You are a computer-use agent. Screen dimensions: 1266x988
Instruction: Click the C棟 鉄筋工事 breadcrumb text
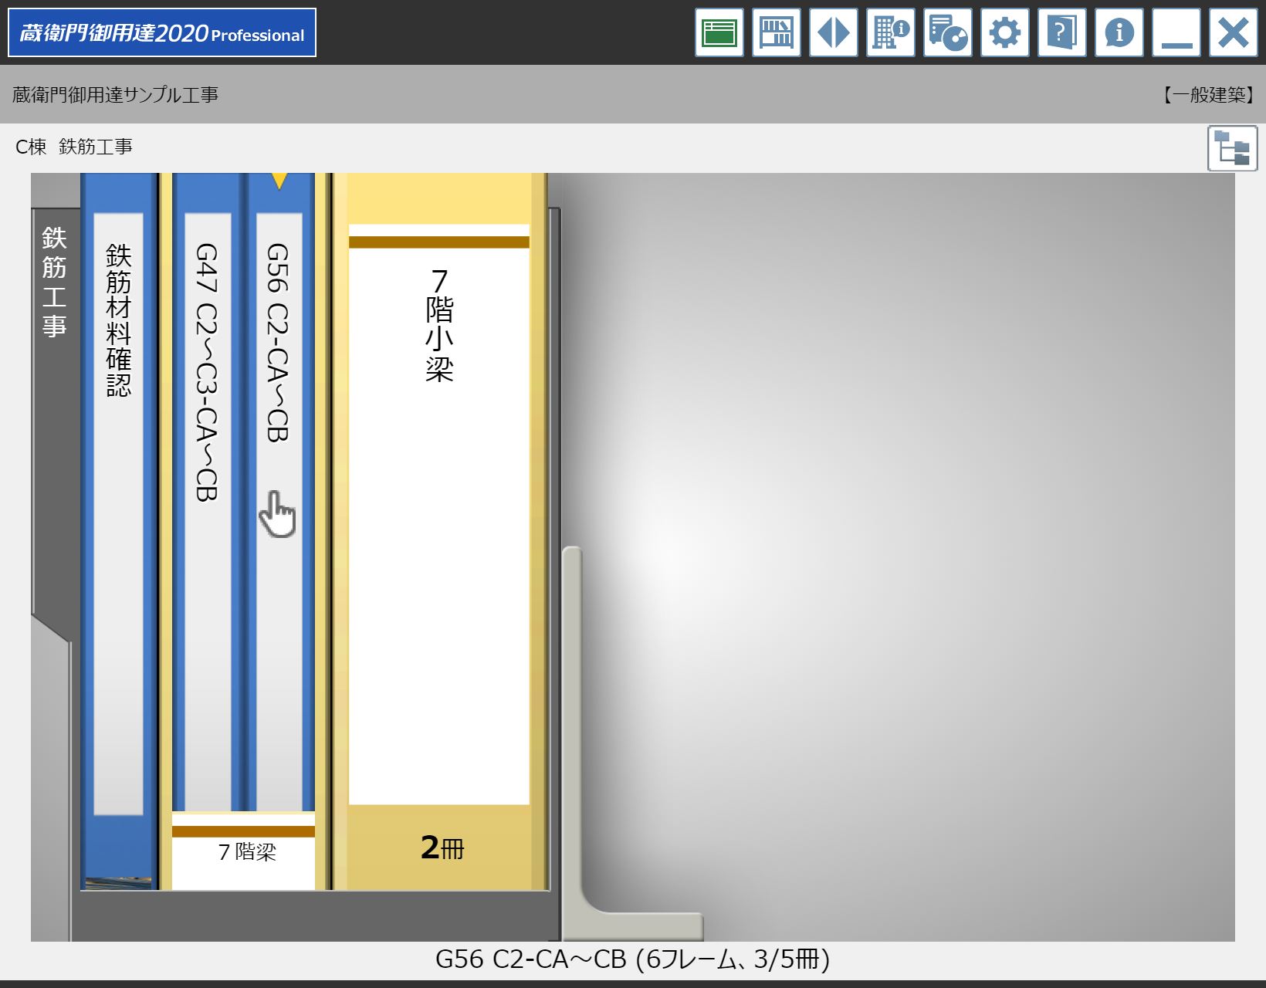tap(74, 147)
